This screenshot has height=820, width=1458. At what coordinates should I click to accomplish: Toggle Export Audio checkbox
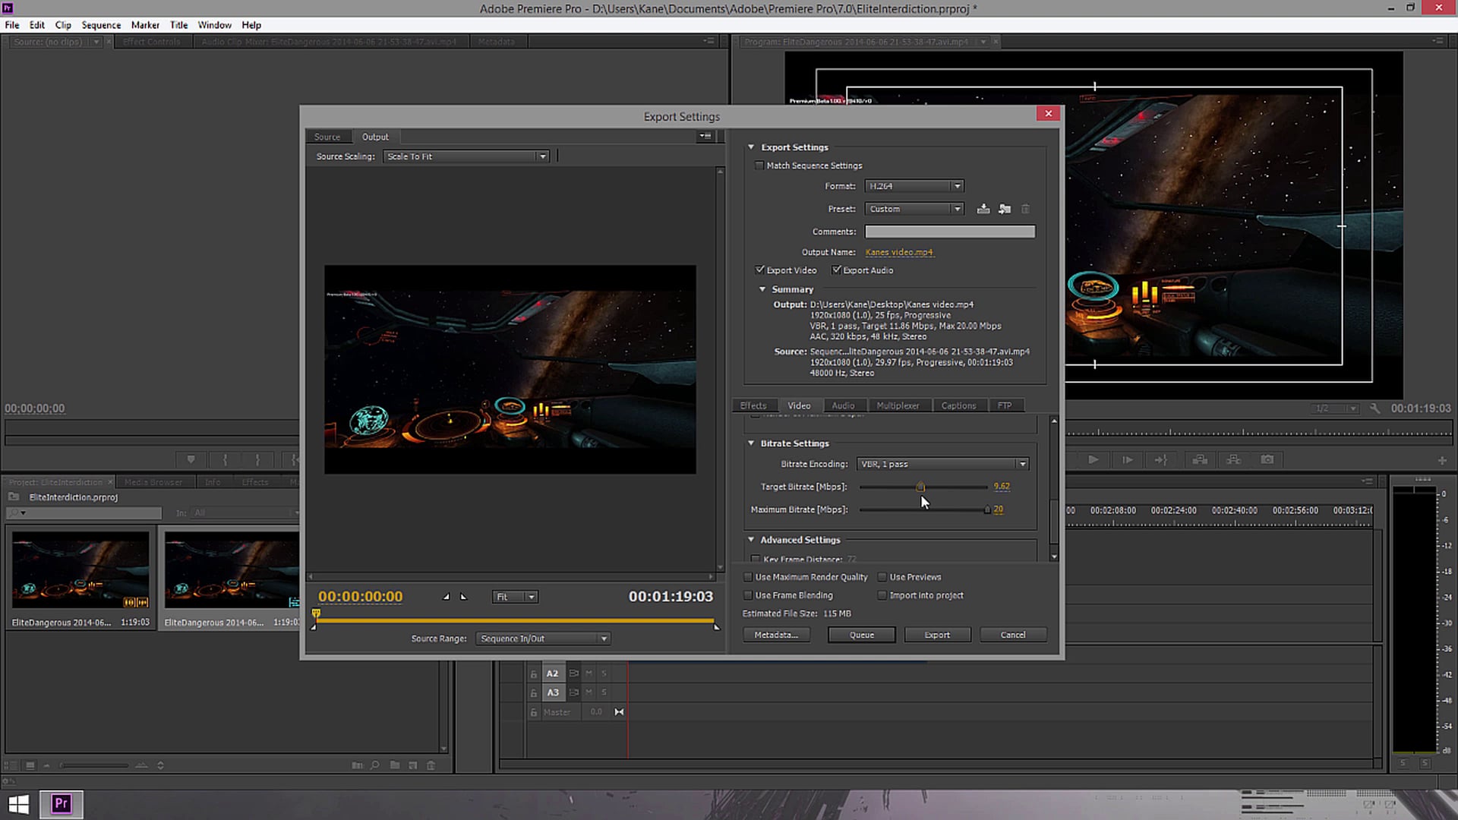click(837, 270)
